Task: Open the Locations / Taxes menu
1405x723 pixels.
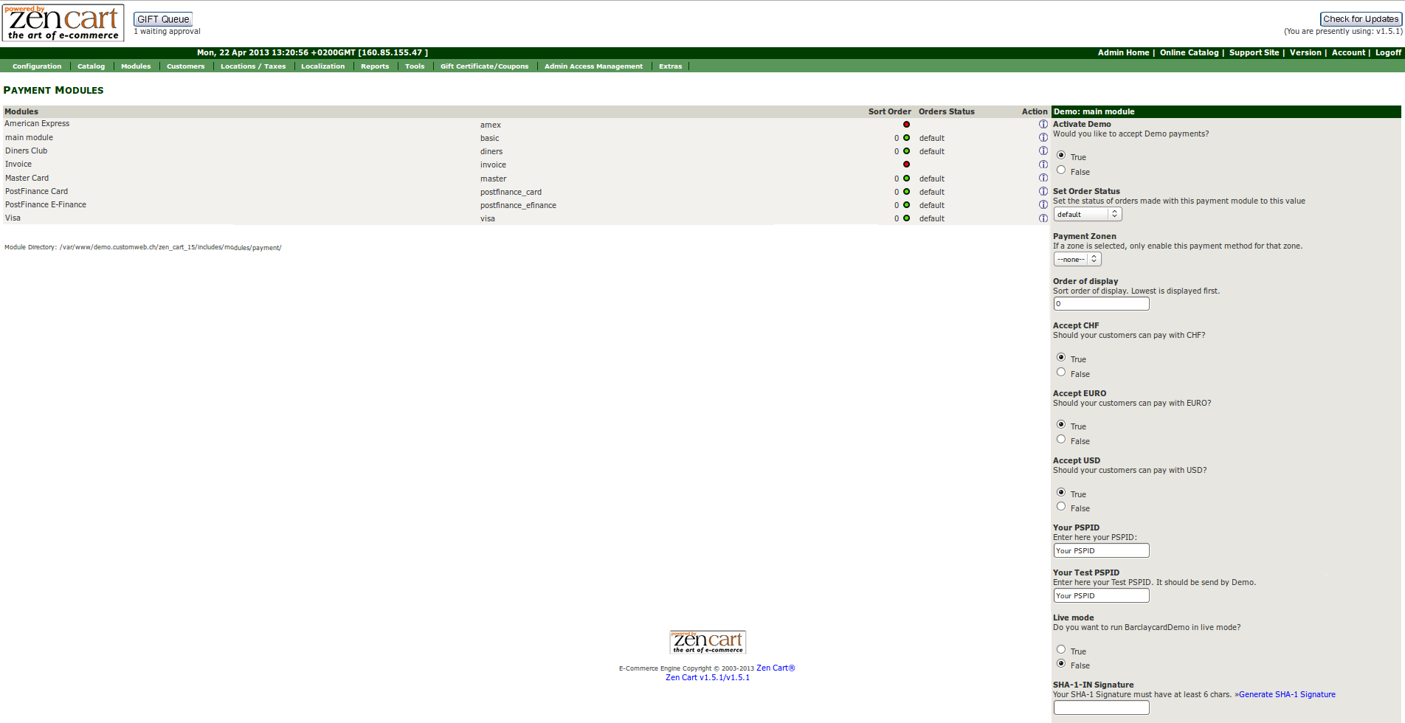Action: tap(253, 66)
